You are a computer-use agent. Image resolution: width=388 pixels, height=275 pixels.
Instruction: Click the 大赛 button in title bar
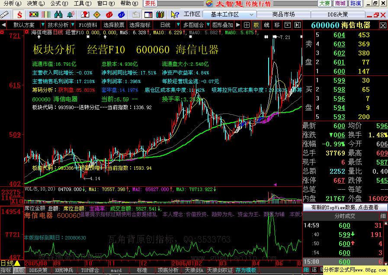click(324, 3)
